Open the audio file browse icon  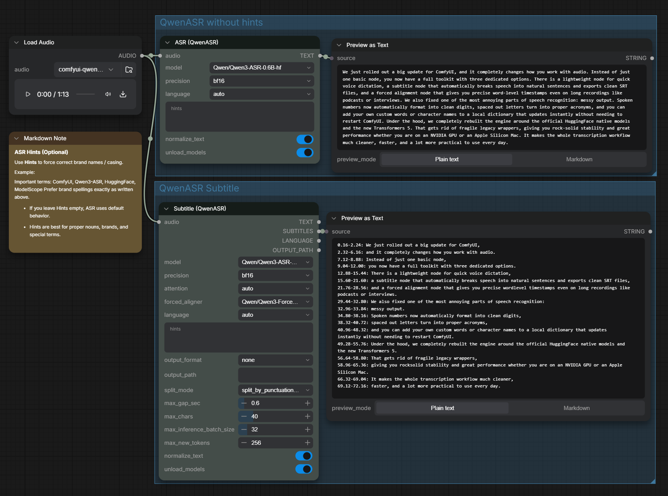pos(129,70)
